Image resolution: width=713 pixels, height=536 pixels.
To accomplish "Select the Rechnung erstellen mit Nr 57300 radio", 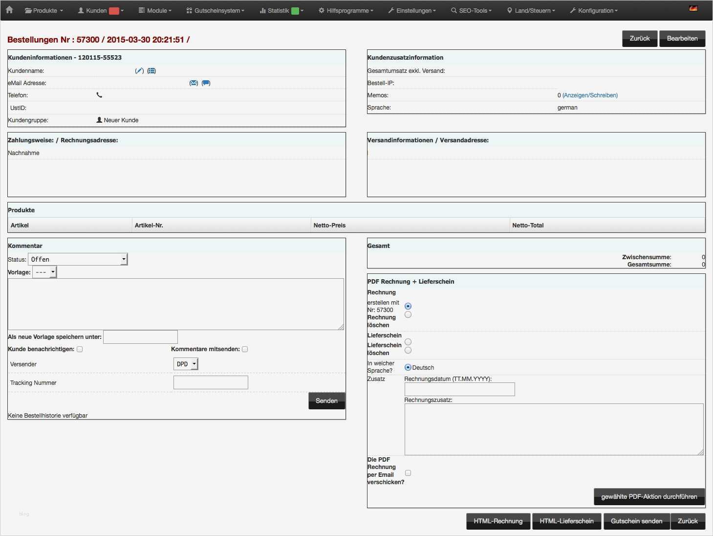I will [408, 306].
